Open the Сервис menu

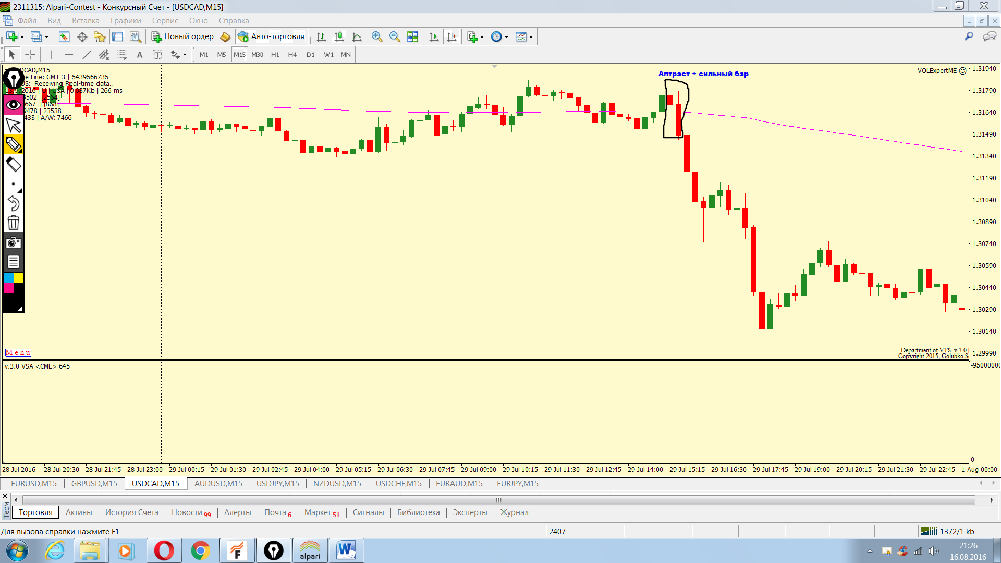165,21
